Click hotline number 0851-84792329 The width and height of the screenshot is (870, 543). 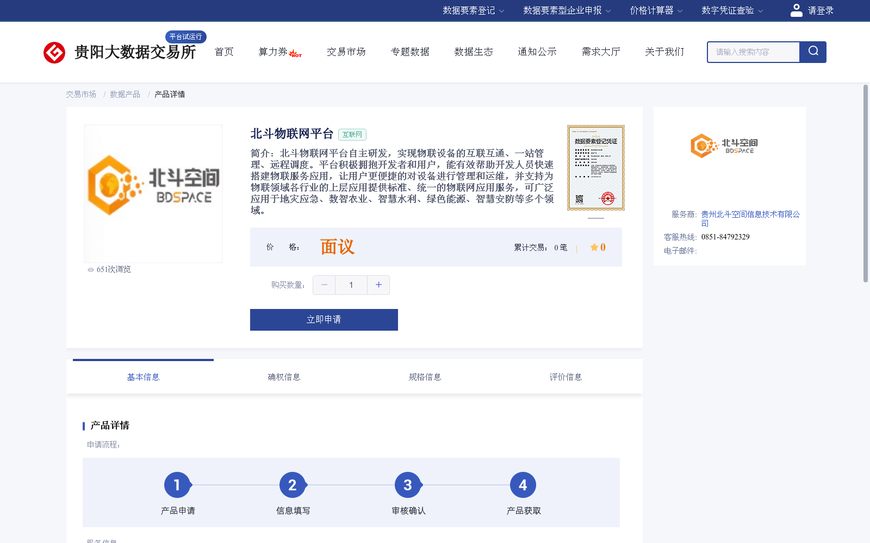[725, 237]
